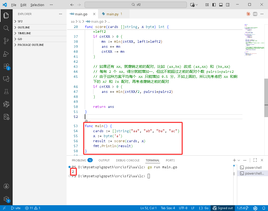The width and height of the screenshot is (268, 211).
Task: Open the Selection menu
Action: (37, 5)
